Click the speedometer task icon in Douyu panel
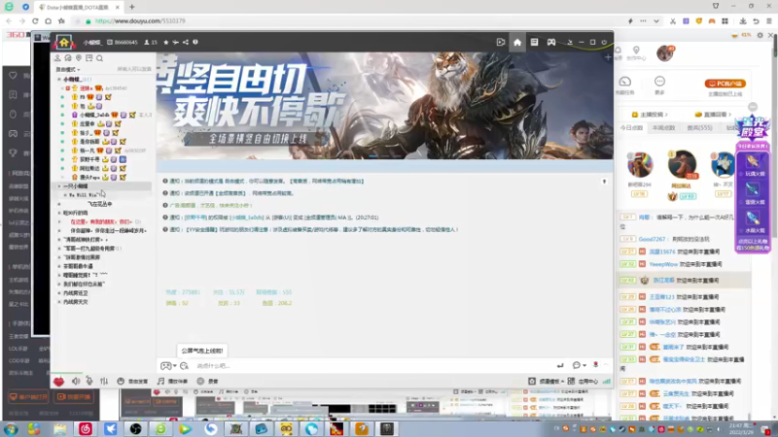 pos(625,82)
